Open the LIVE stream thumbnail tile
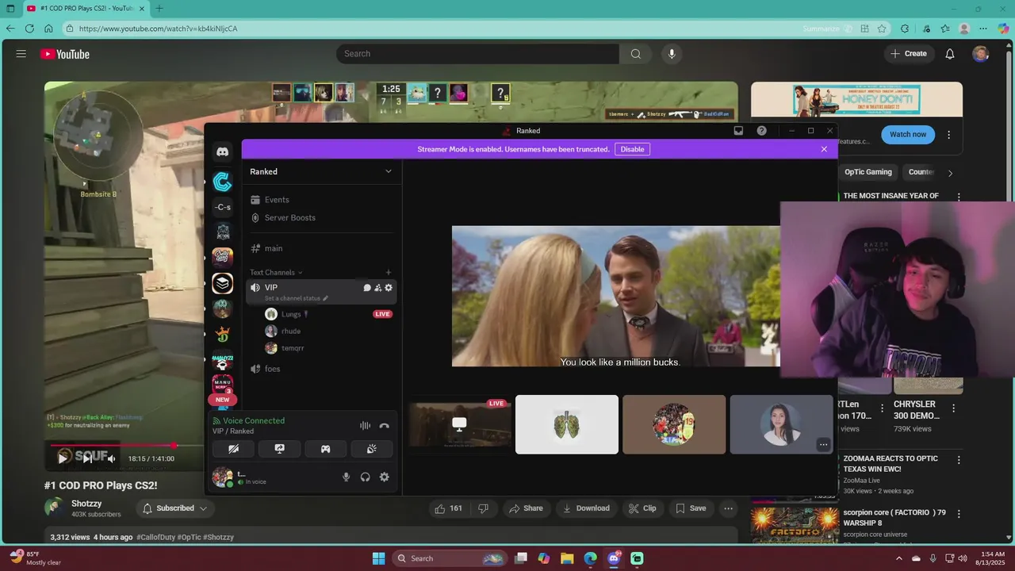The image size is (1015, 571). (460, 425)
